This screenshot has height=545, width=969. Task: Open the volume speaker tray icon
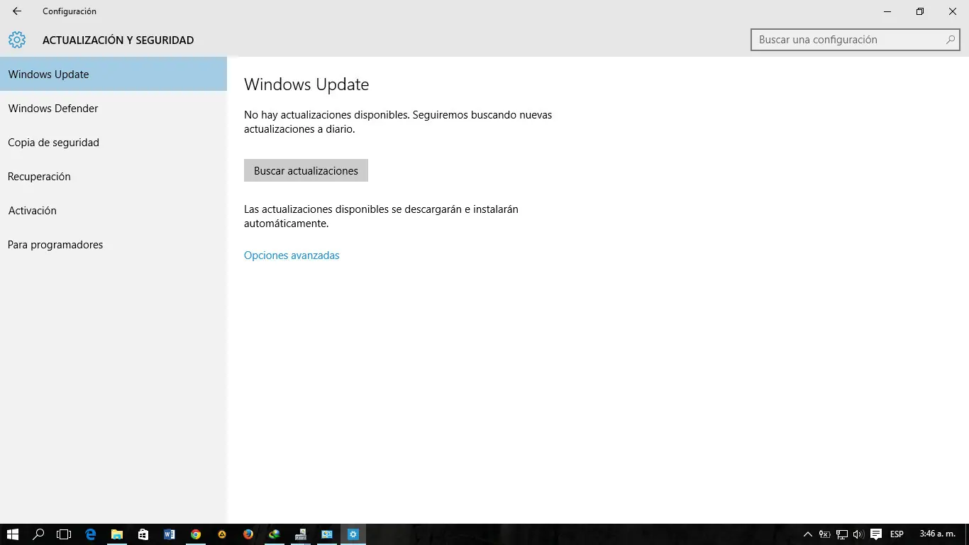click(858, 534)
